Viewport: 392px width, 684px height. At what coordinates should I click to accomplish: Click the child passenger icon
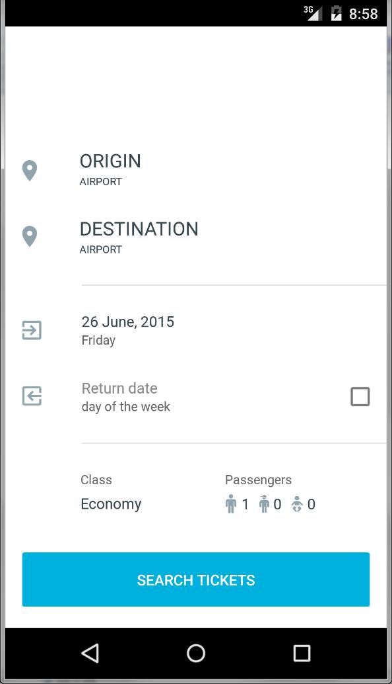[264, 504]
